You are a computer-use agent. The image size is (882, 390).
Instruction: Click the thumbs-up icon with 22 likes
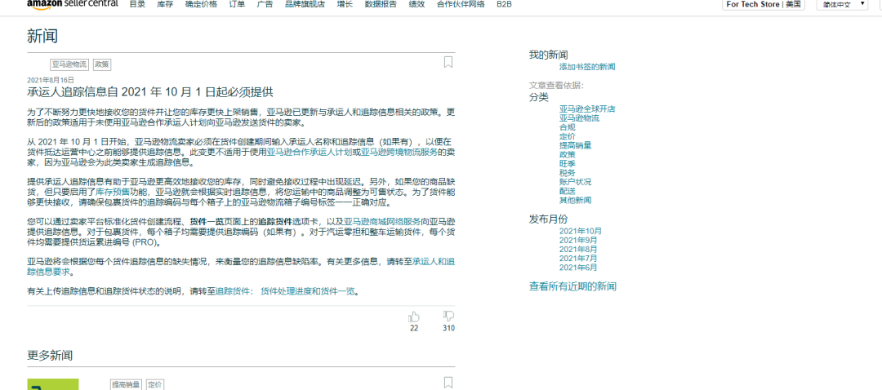pos(414,317)
